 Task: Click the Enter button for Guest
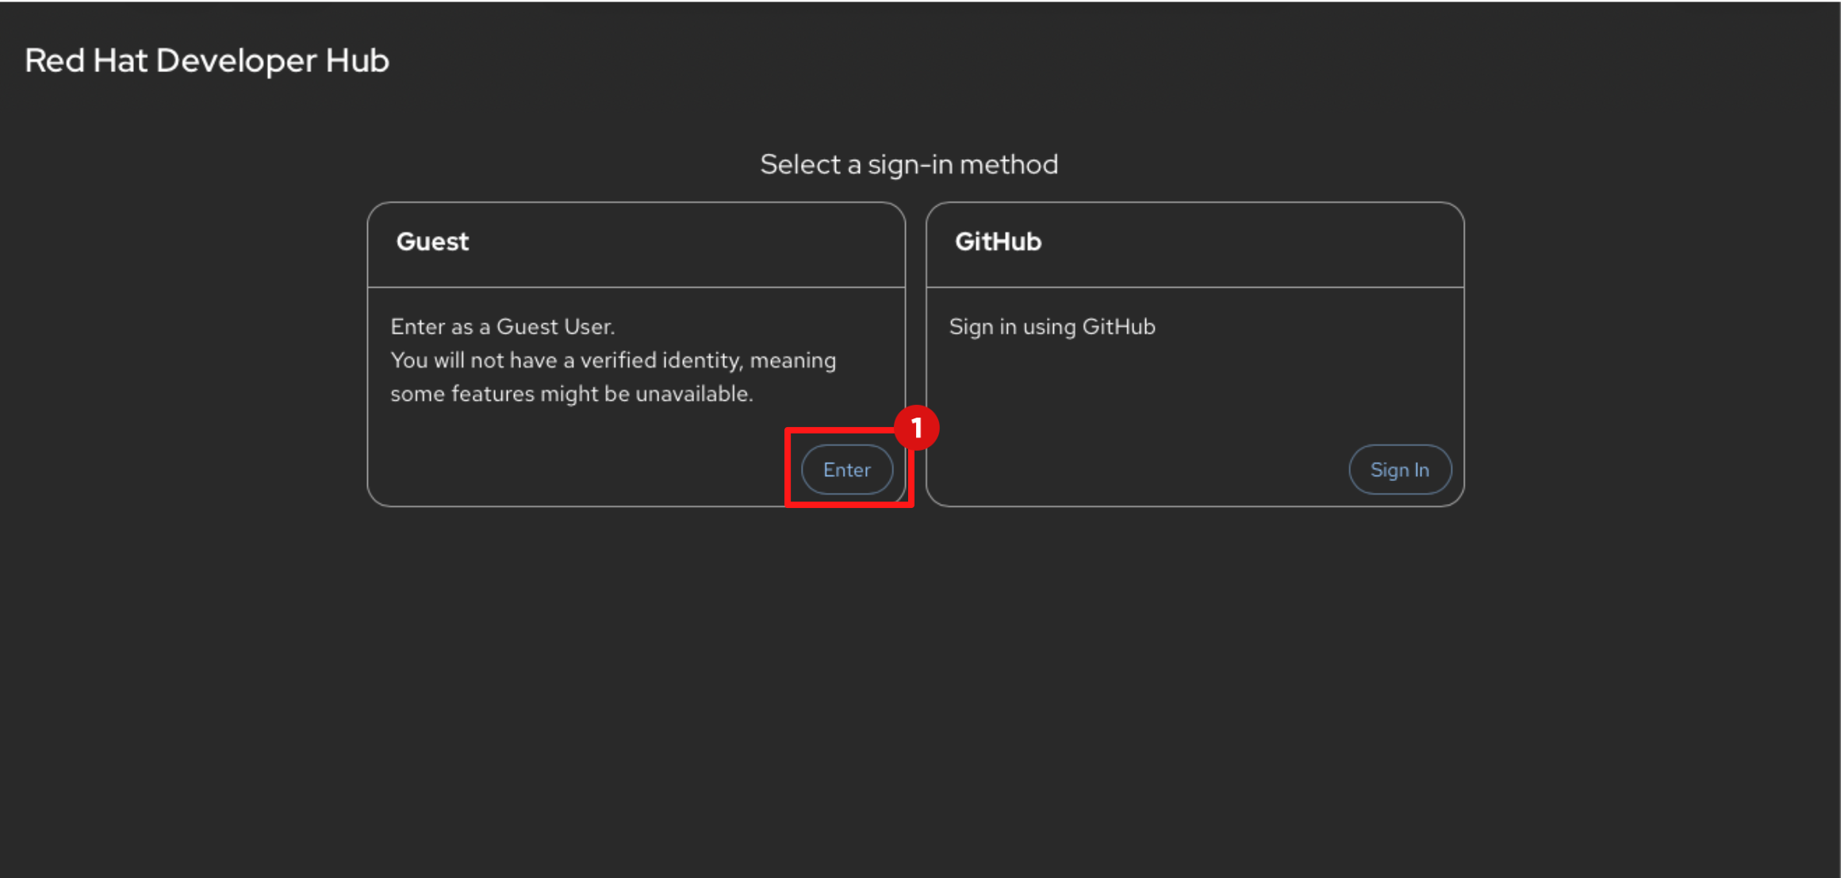point(846,470)
